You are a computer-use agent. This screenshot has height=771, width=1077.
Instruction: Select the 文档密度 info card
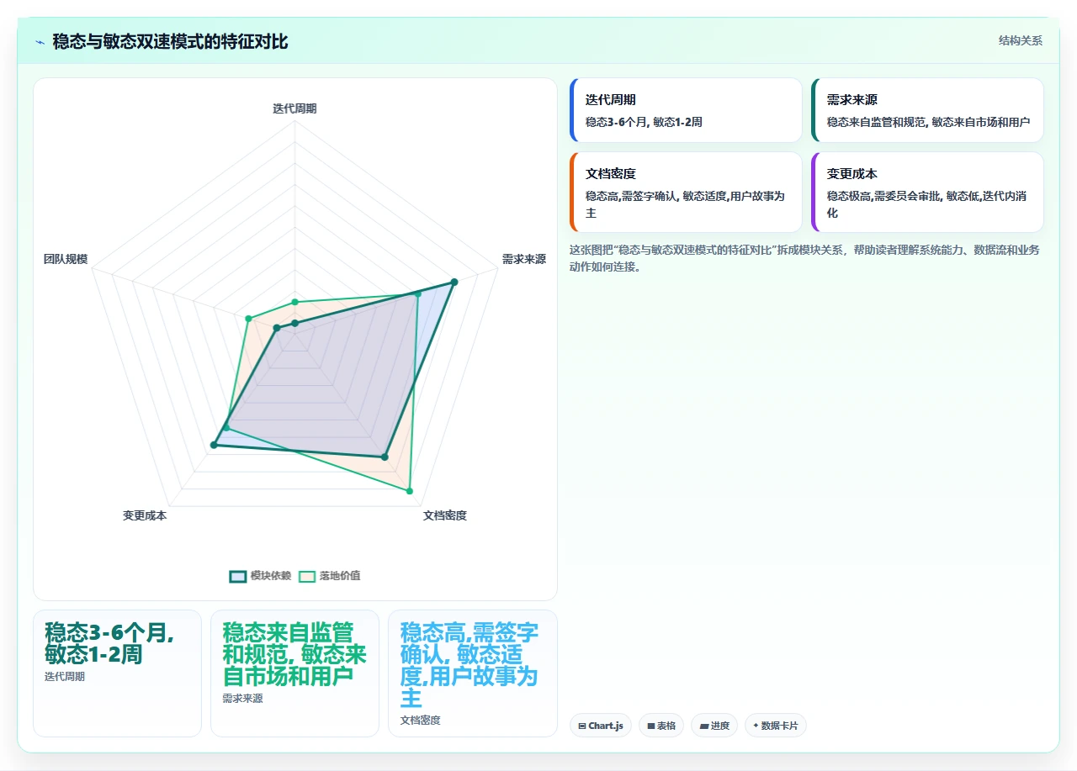click(x=686, y=192)
